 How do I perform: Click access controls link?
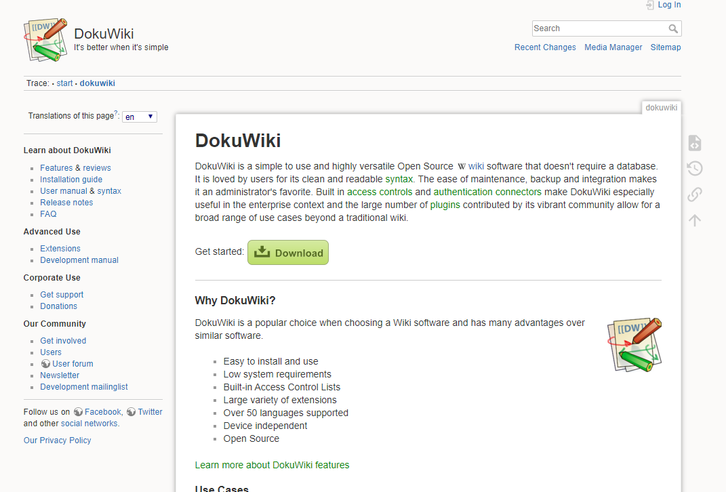(380, 192)
